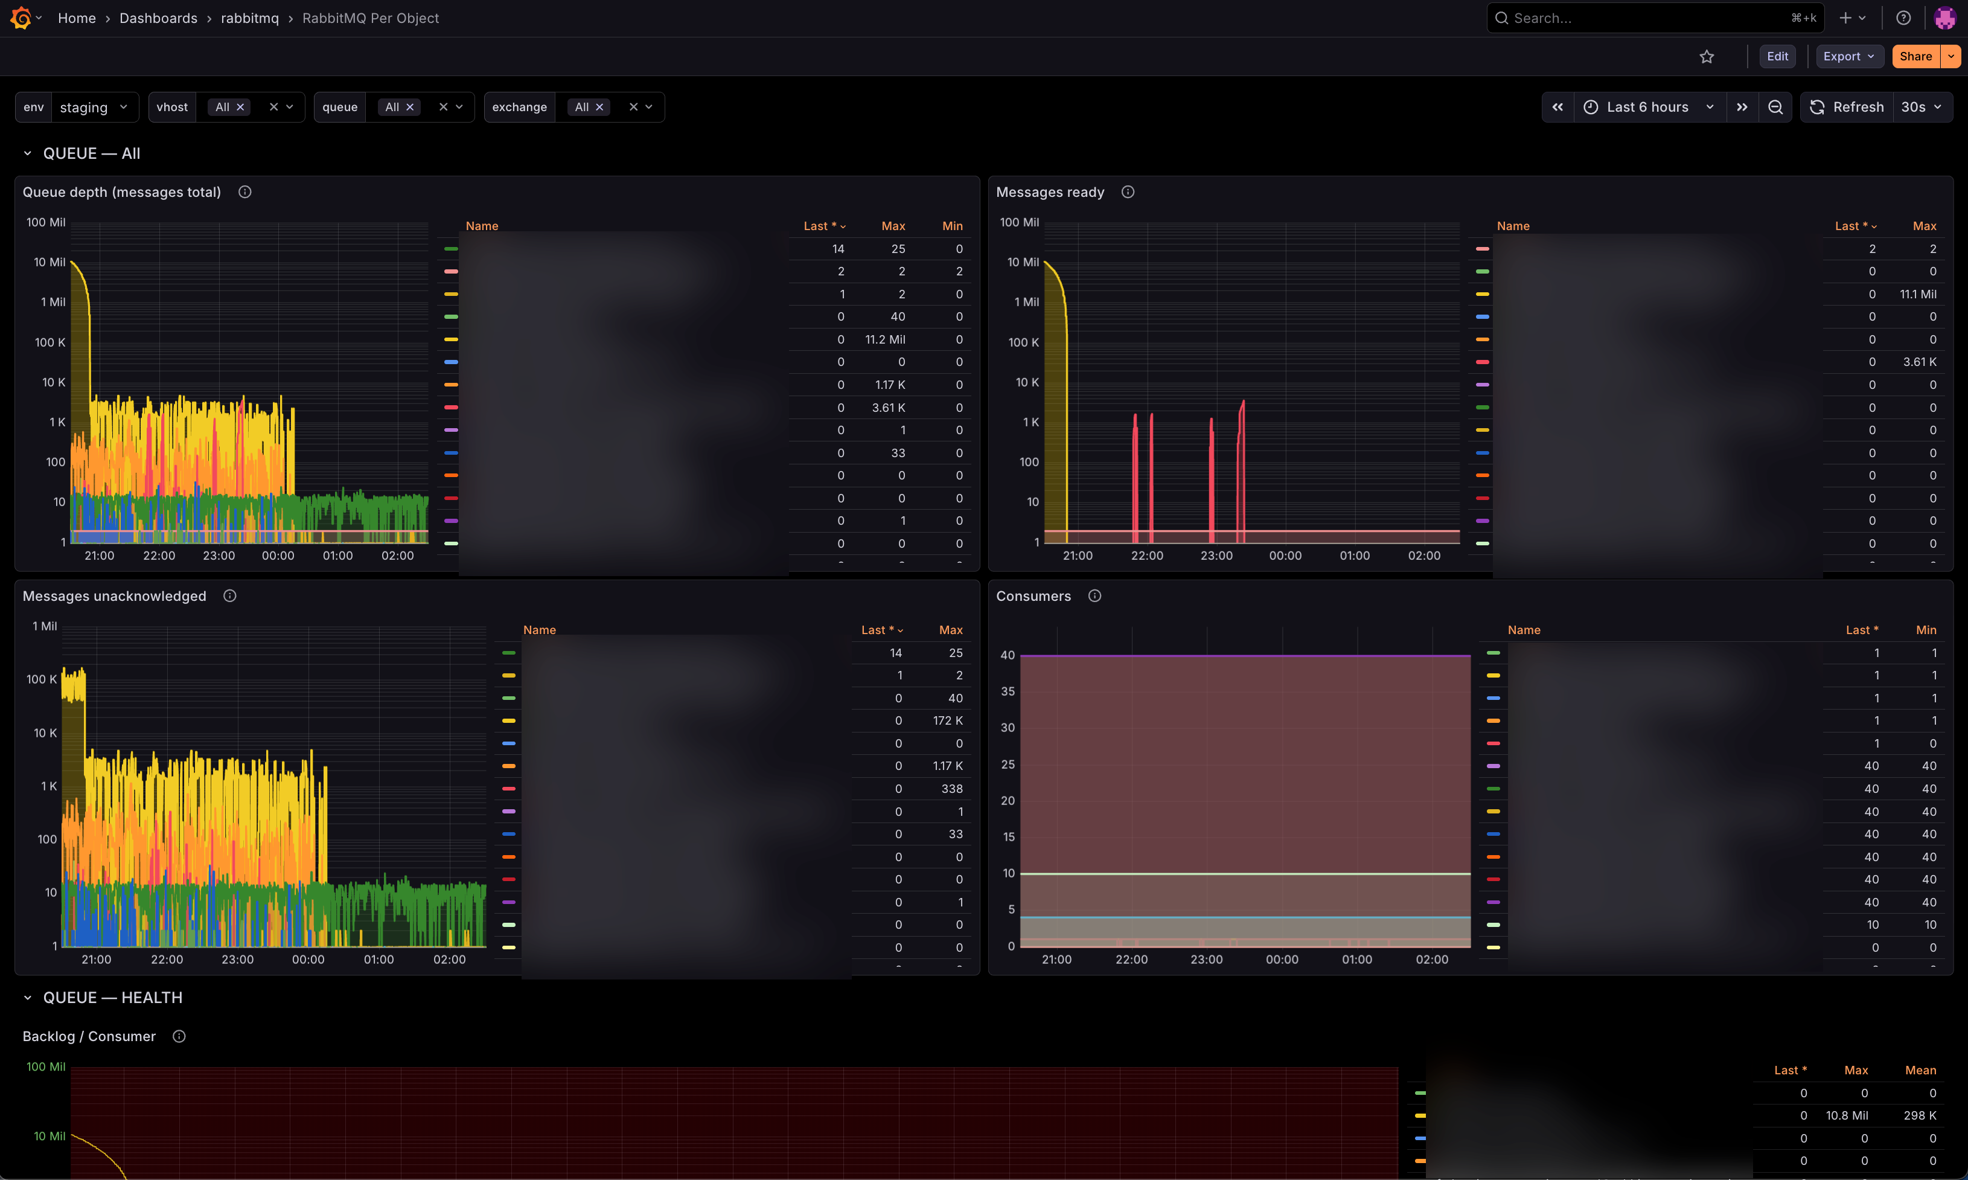
Task: Sort Queue depth legend by Last column
Action: pyautogui.click(x=824, y=226)
